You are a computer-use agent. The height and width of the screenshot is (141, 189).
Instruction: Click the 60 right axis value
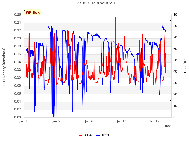pos(175,49)
